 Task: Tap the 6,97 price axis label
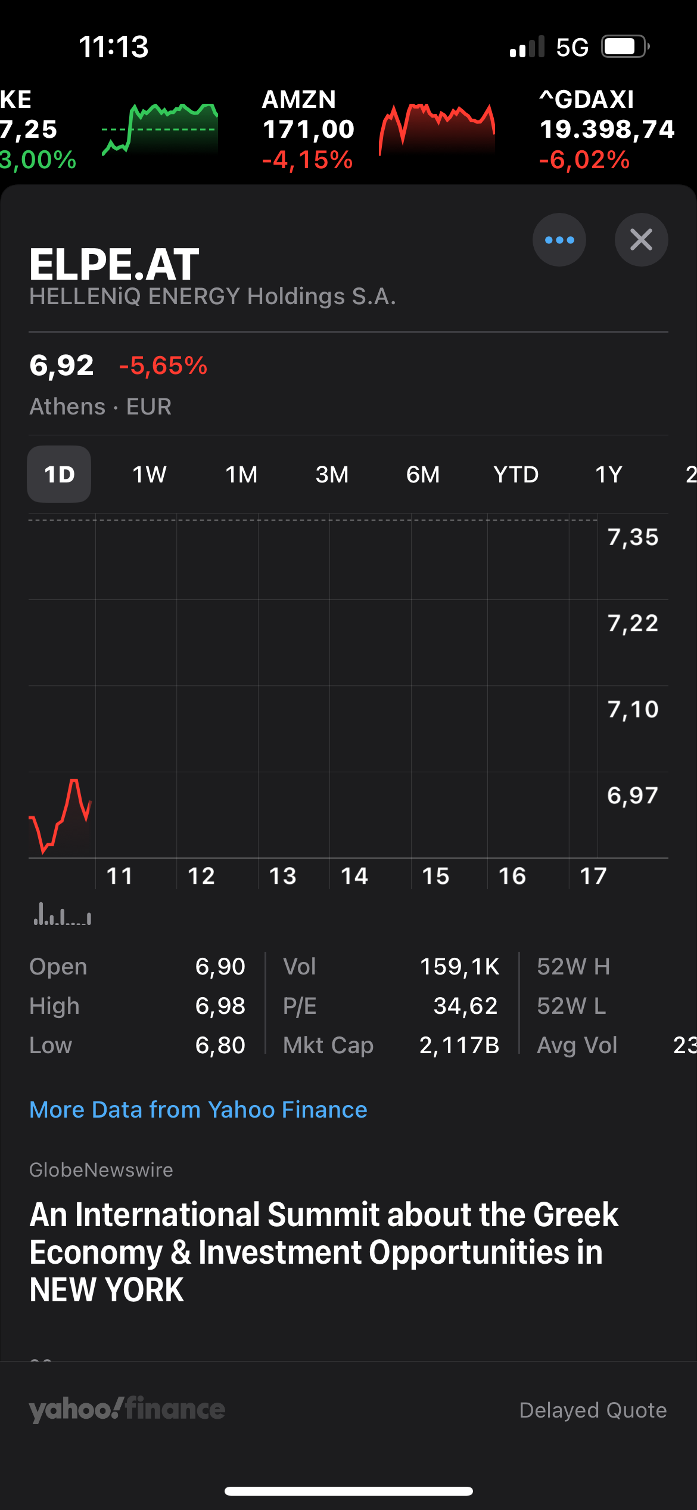pyautogui.click(x=633, y=795)
